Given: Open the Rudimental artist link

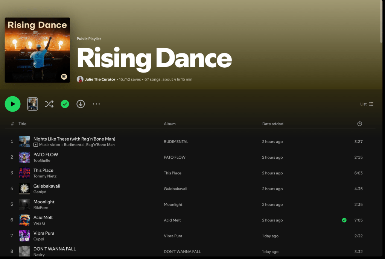Looking at the screenshot, I should (74, 145).
